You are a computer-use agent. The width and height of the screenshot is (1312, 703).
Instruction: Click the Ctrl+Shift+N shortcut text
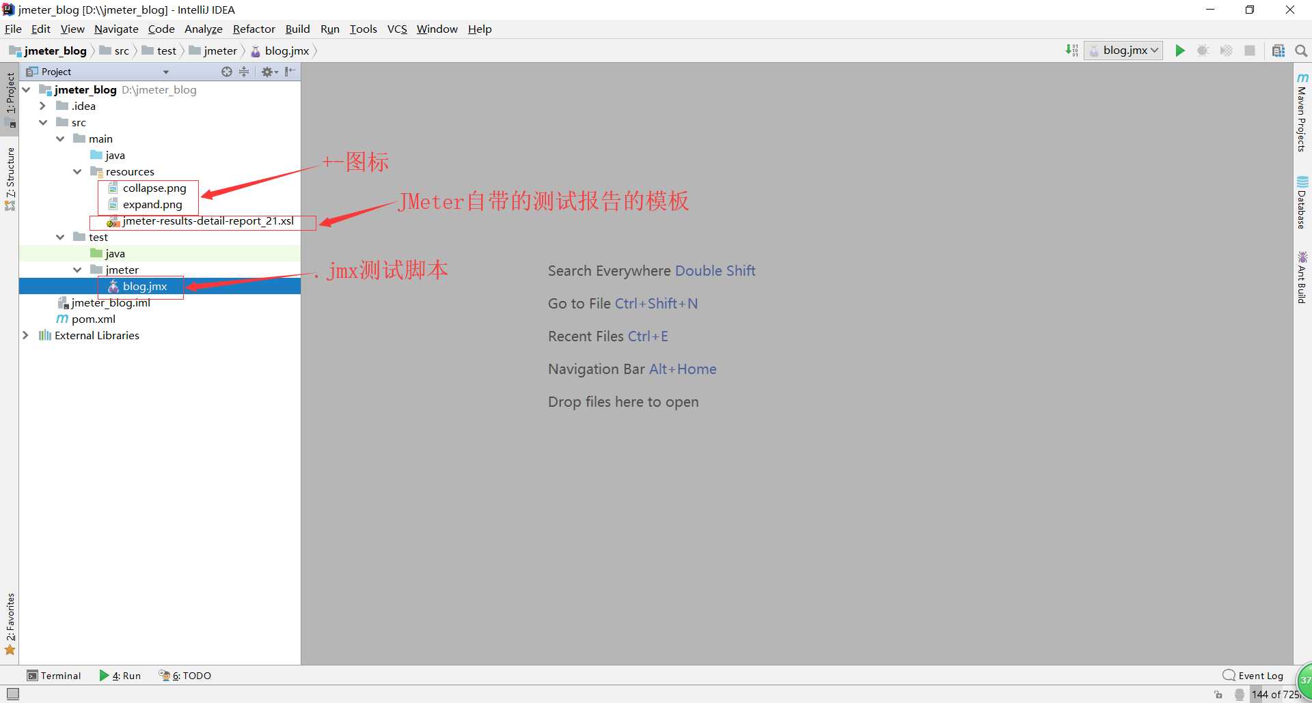tap(656, 304)
